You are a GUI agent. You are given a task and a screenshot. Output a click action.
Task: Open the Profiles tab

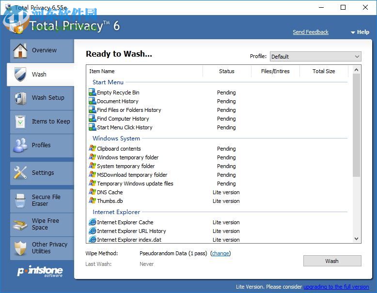[42, 145]
